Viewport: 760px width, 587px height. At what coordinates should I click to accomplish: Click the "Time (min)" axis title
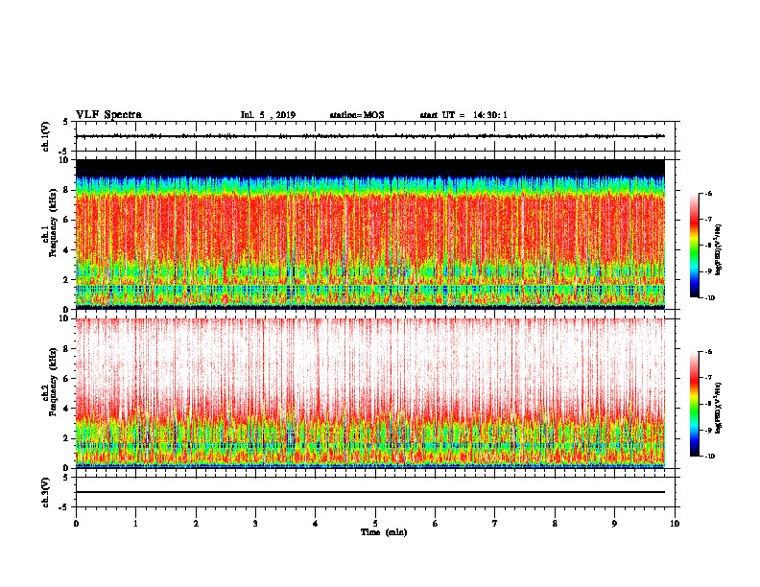click(384, 532)
